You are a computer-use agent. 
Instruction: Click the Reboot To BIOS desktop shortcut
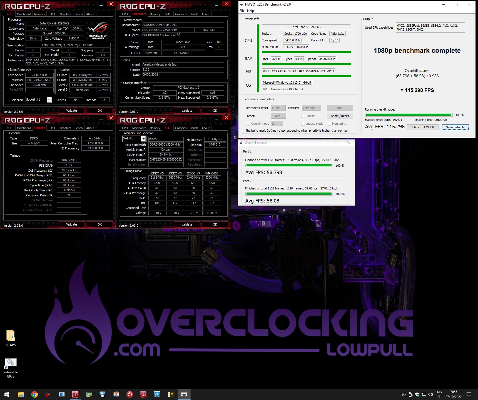pos(11,368)
